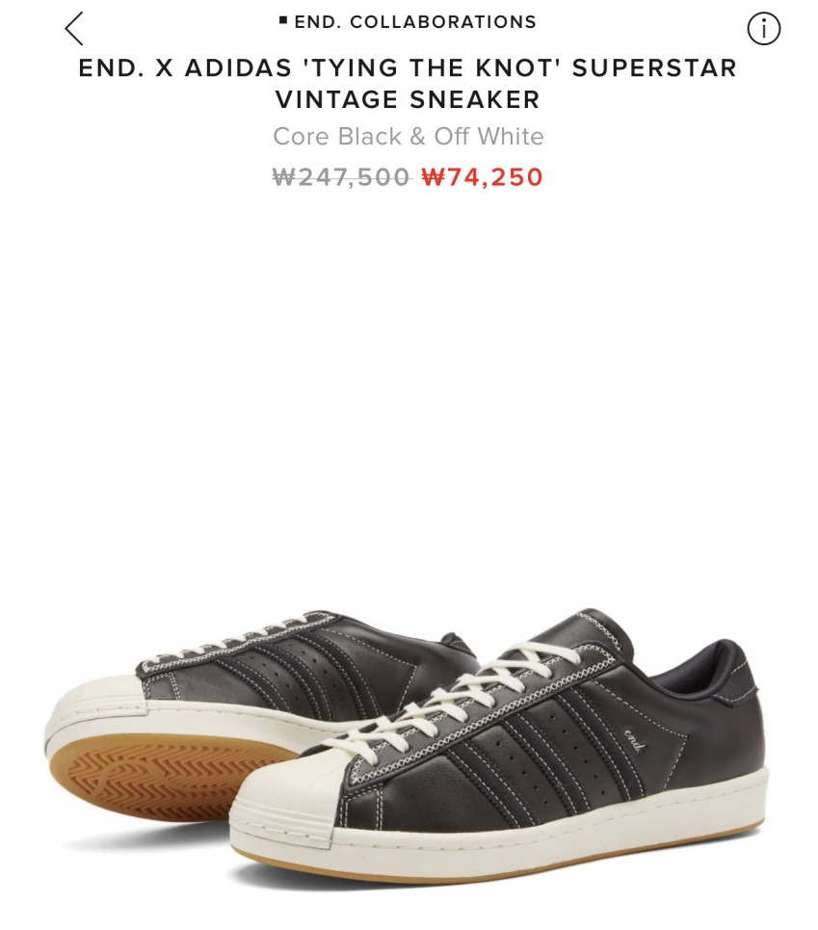Tap the red ₩74,250 sale price

482,176
